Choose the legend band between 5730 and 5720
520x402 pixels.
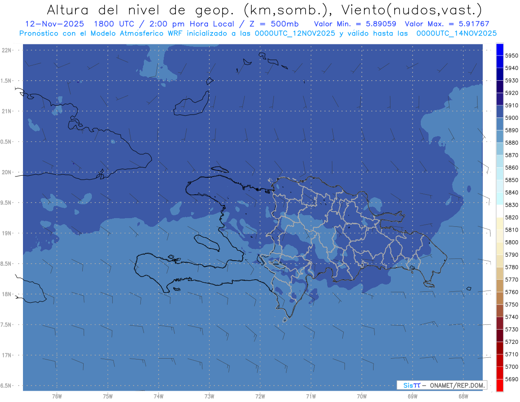[500, 336]
